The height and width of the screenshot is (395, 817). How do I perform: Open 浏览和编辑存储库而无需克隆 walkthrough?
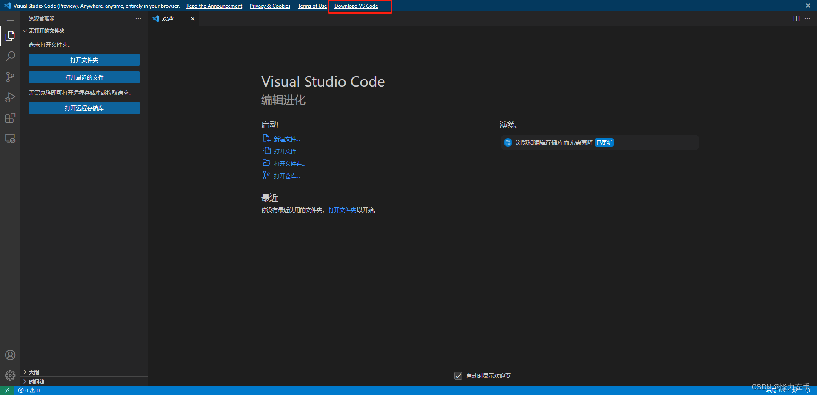[599, 142]
